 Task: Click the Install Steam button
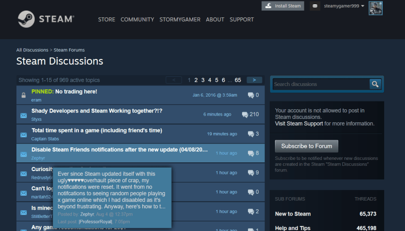(x=283, y=6)
